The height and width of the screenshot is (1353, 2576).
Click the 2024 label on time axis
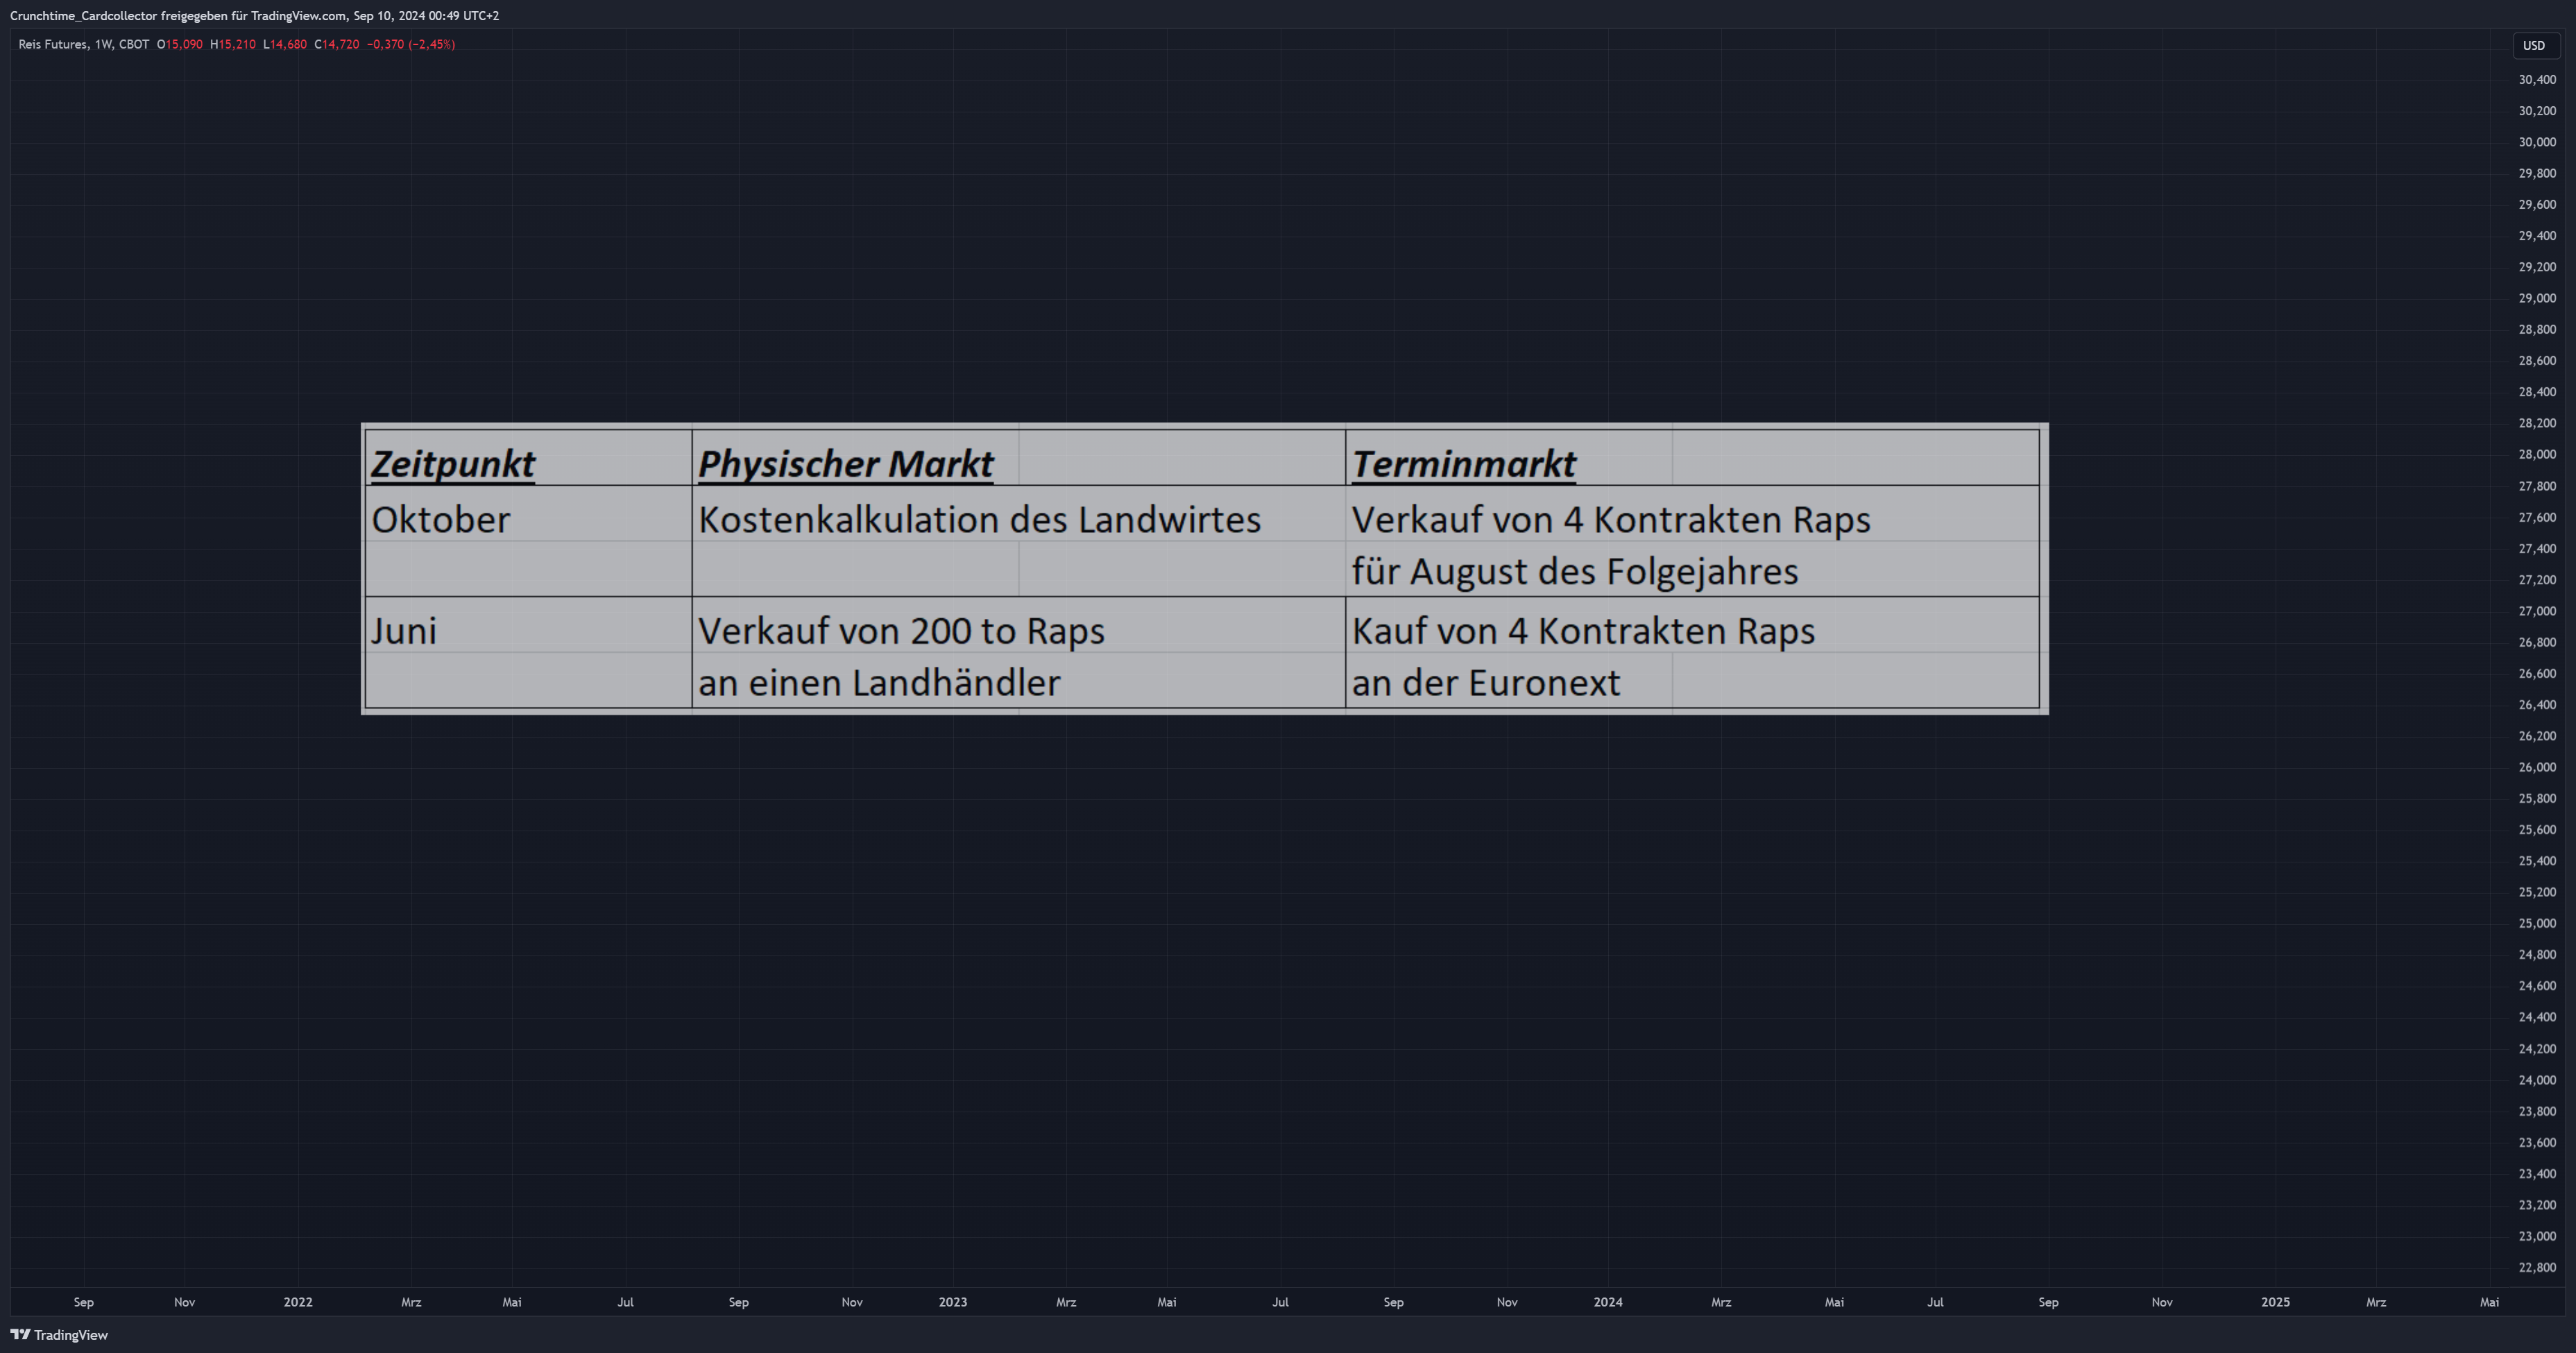(x=1608, y=1302)
